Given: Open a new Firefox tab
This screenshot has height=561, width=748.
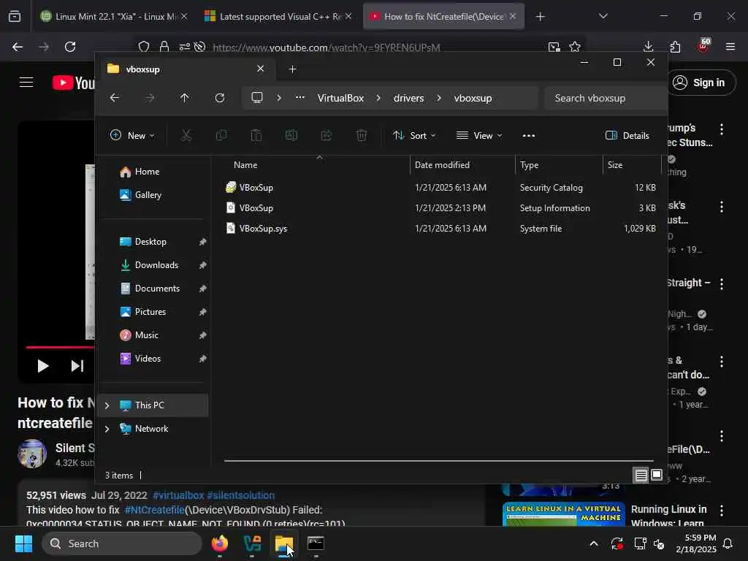Looking at the screenshot, I should pos(540,17).
